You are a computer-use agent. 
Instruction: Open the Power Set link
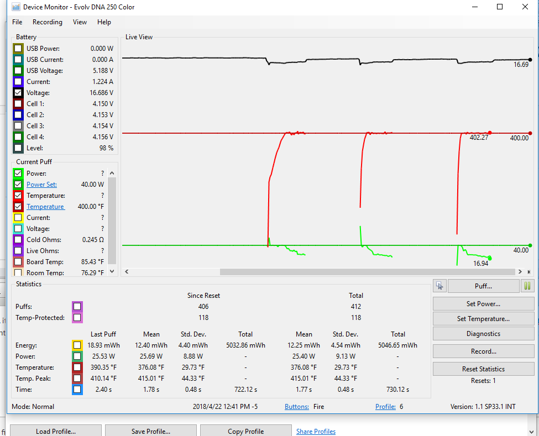pyautogui.click(x=41, y=185)
